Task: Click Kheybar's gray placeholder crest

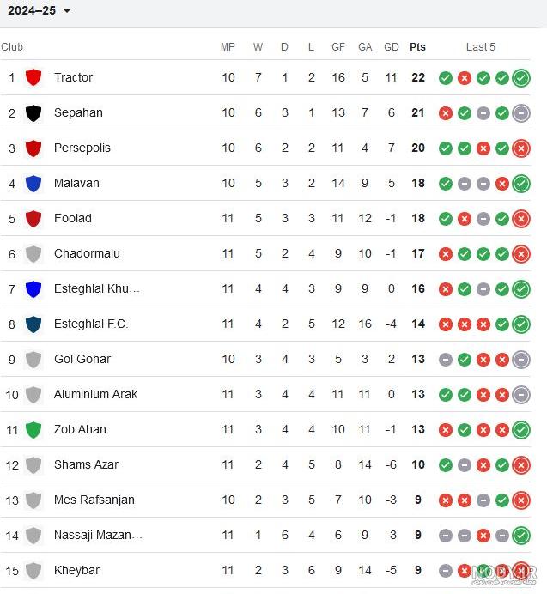Action: (33, 571)
